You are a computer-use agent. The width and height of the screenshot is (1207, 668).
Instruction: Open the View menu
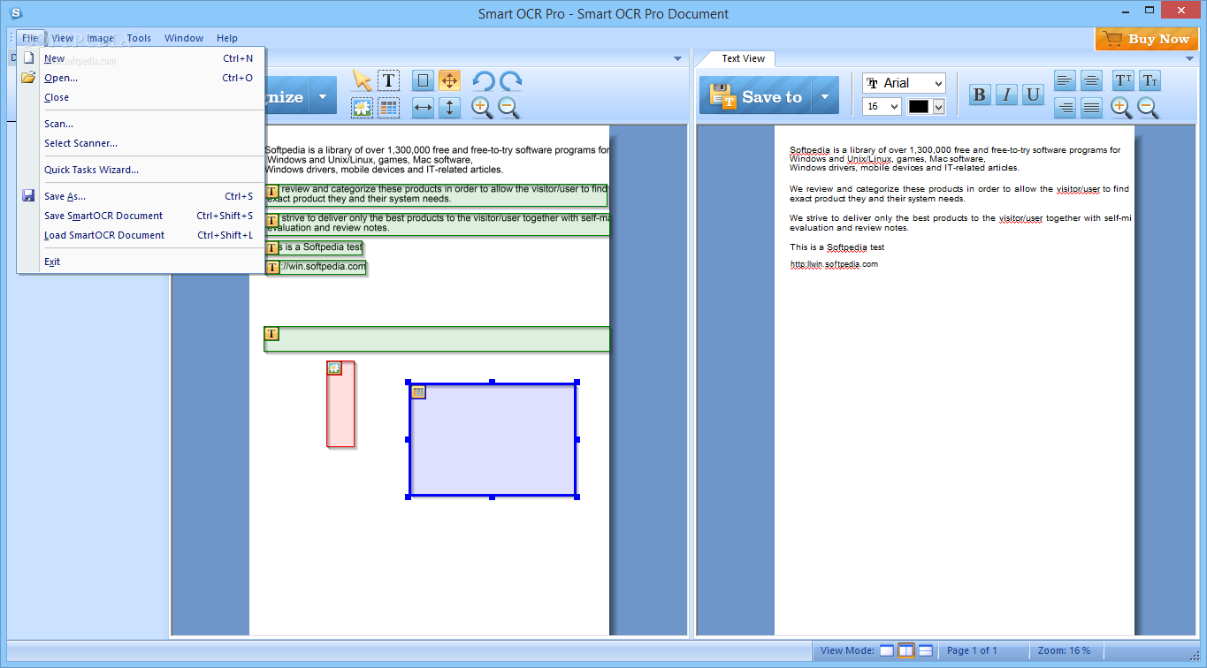point(63,38)
